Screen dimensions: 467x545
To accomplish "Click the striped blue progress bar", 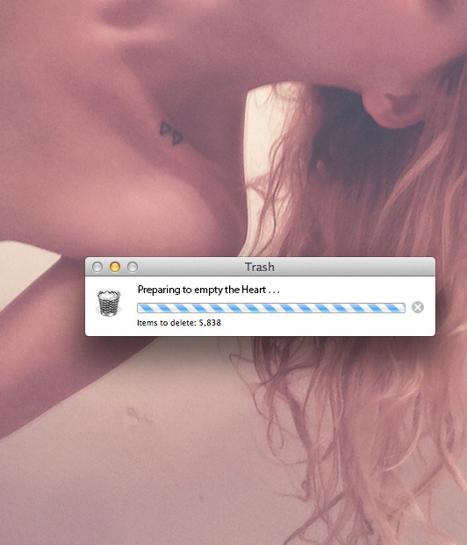I will [x=271, y=308].
